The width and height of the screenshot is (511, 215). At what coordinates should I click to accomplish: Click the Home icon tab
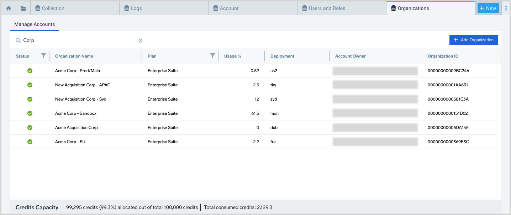pos(9,8)
